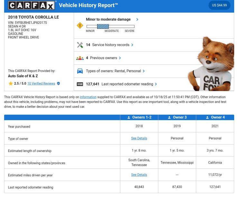Click the CARFAX fox mascot image
Image resolution: width=239 pixels, height=219 pixels.
(x=211, y=64)
